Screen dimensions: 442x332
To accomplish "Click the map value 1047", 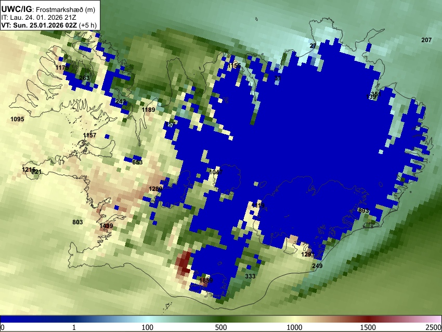I will 216,172.
